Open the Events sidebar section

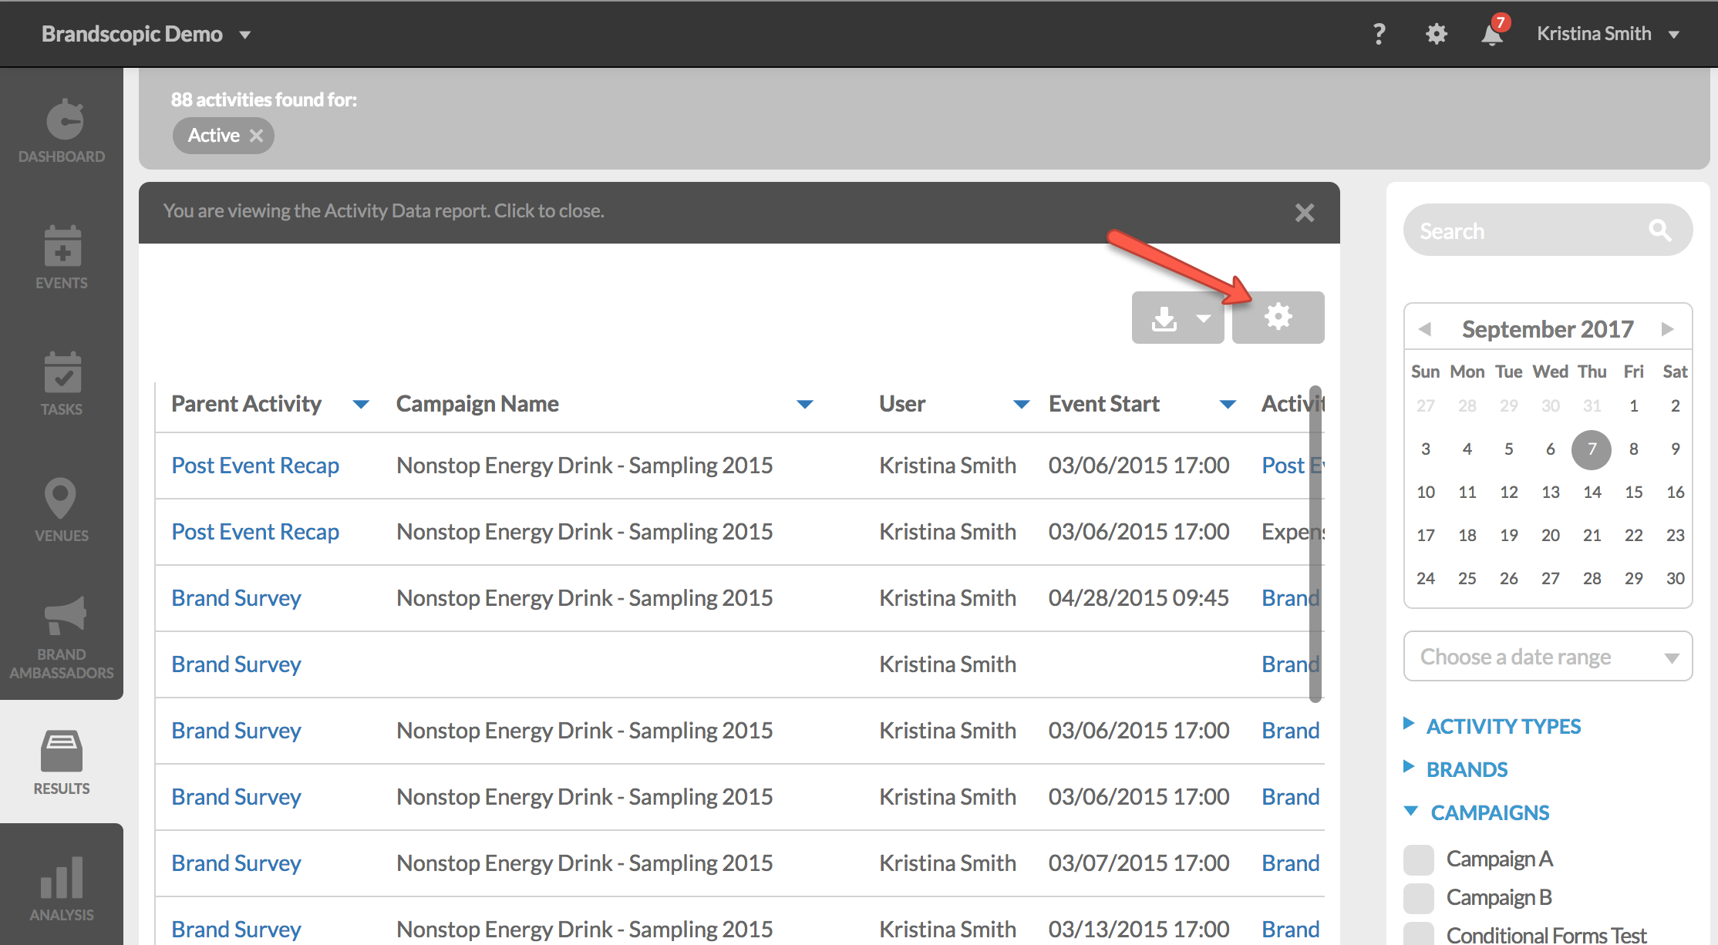point(62,257)
